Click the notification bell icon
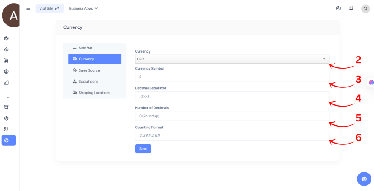 point(351,8)
